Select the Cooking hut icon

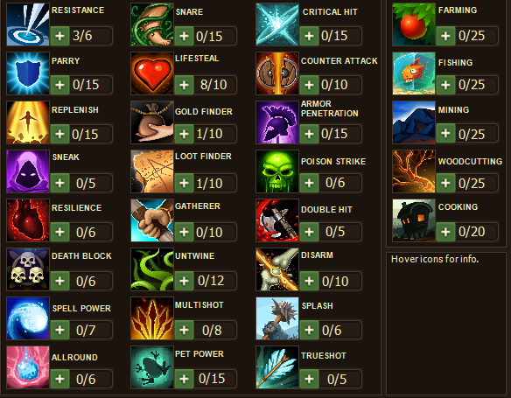click(x=414, y=220)
